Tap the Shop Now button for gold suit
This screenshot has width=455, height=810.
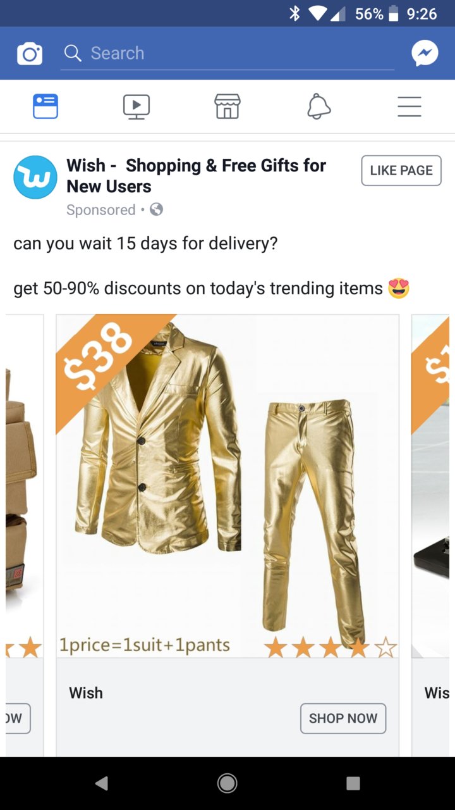pos(343,718)
